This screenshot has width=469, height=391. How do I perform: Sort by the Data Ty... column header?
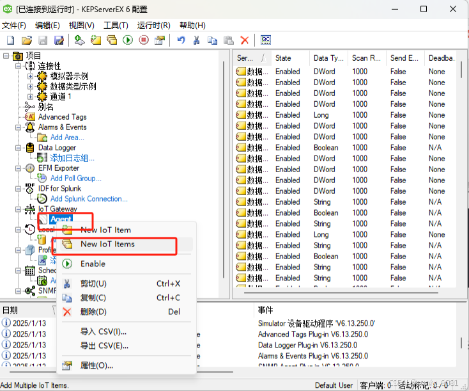pyautogui.click(x=328, y=58)
